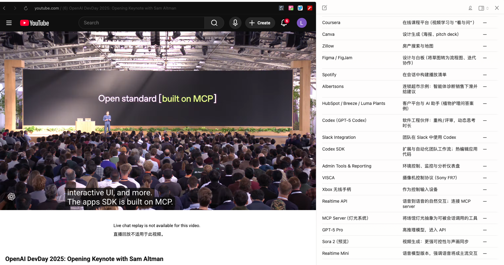504x265 pixels.
Task: Open the YouTube hamburger guide menu
Action: pyautogui.click(x=9, y=23)
